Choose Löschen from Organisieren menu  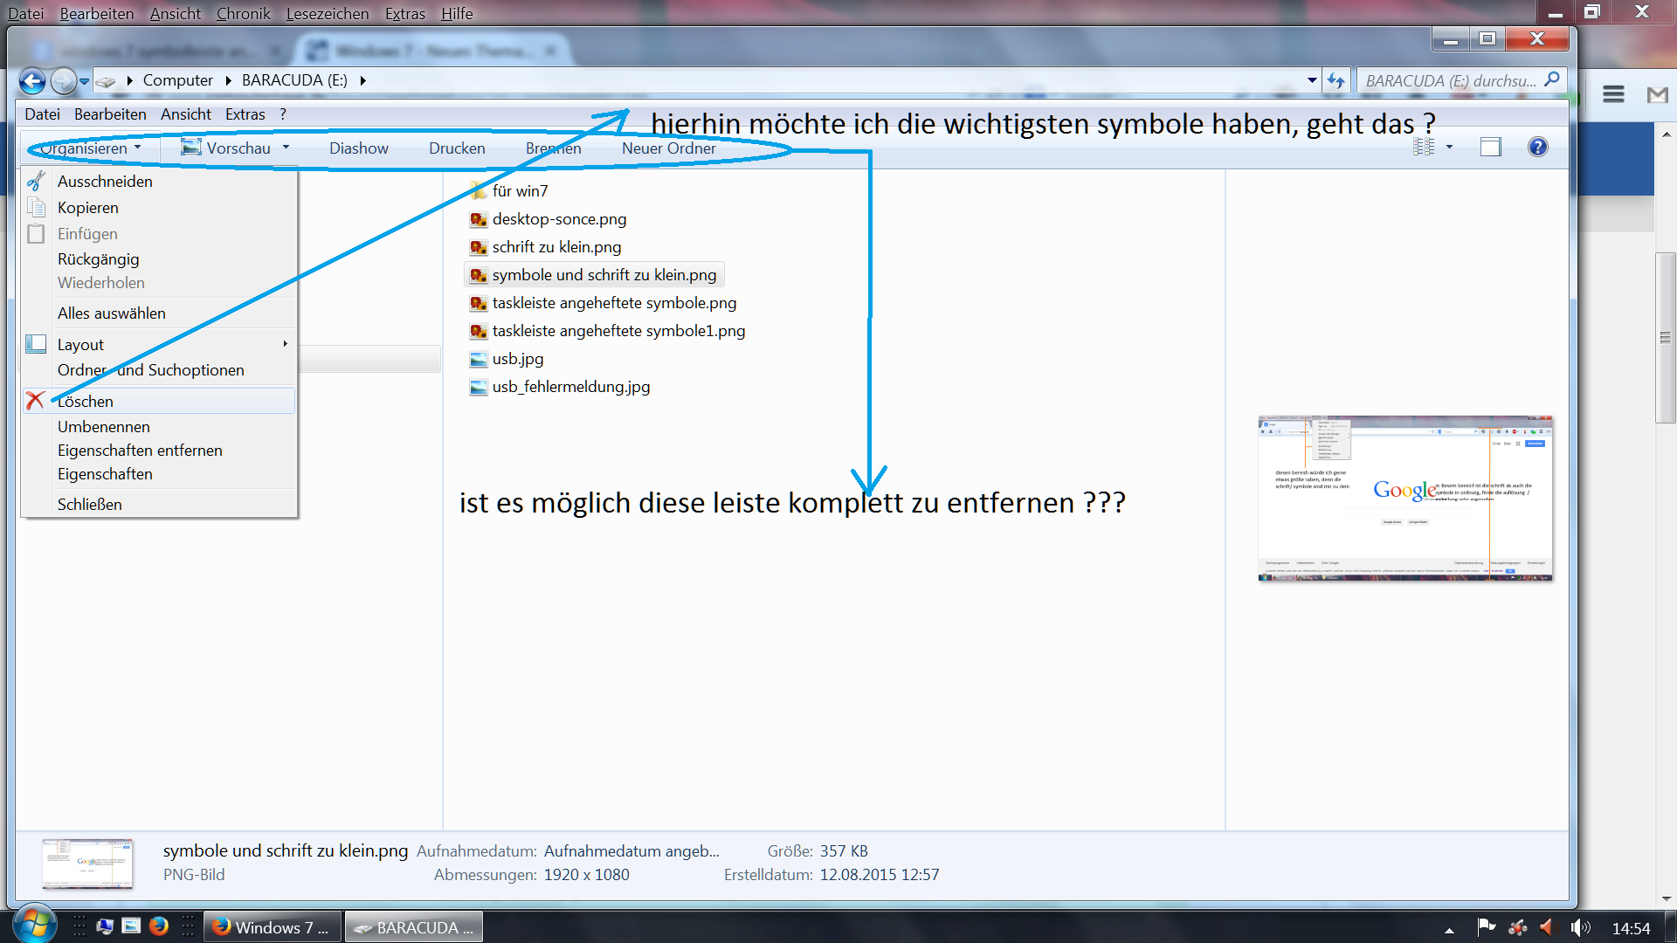[x=86, y=402]
